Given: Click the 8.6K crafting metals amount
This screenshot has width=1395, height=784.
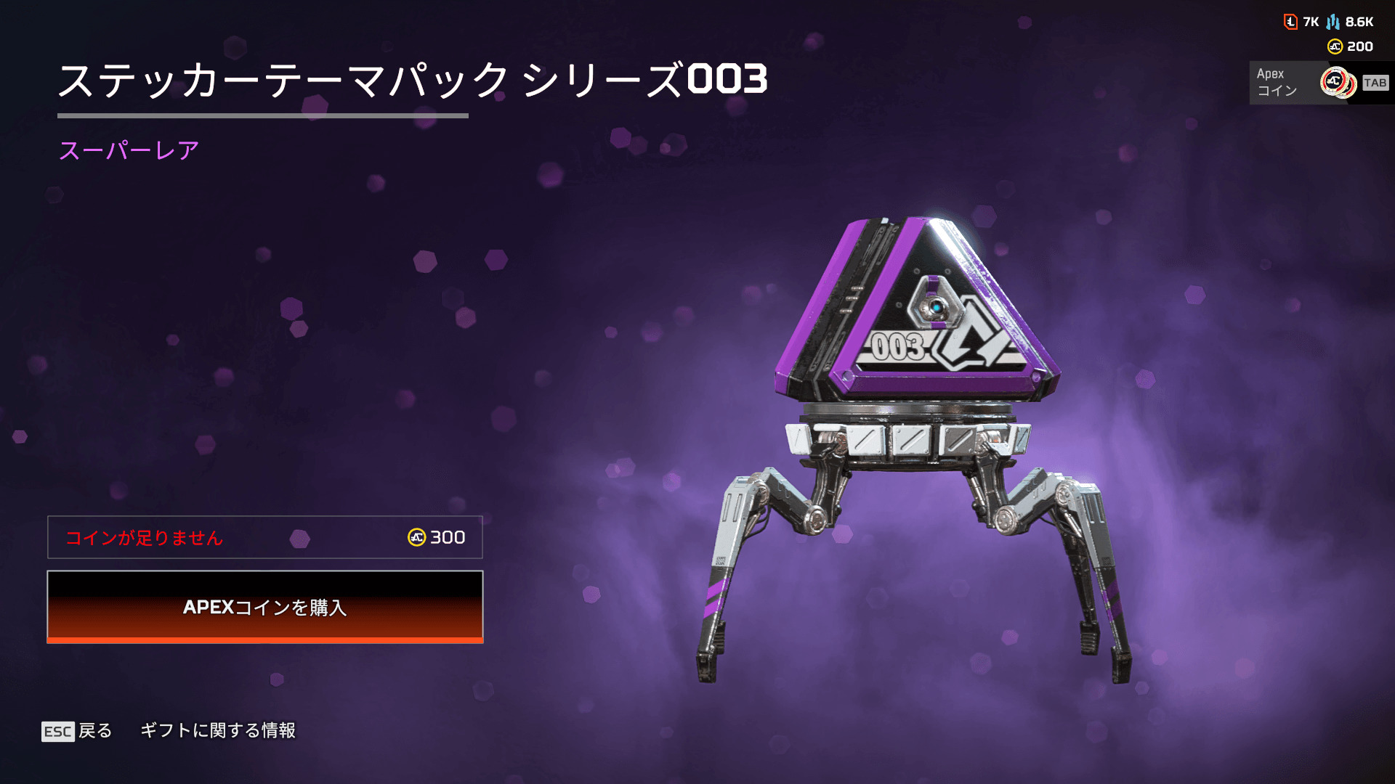Looking at the screenshot, I should coord(1359,22).
